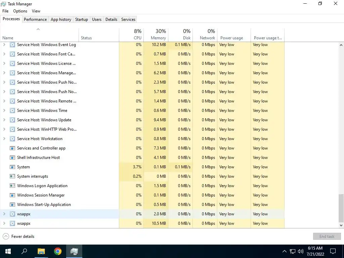344x258 pixels.
Task: Show hidden tray icons chevron
Action: pyautogui.click(x=284, y=251)
